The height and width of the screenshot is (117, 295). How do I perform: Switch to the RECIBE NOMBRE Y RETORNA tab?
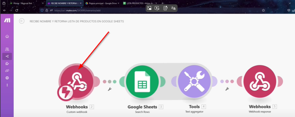65,3
